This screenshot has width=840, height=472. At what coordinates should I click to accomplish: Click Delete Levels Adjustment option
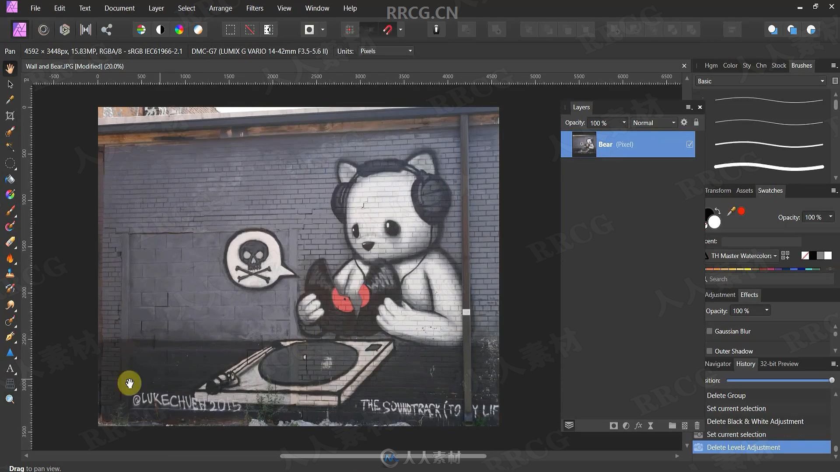(743, 447)
